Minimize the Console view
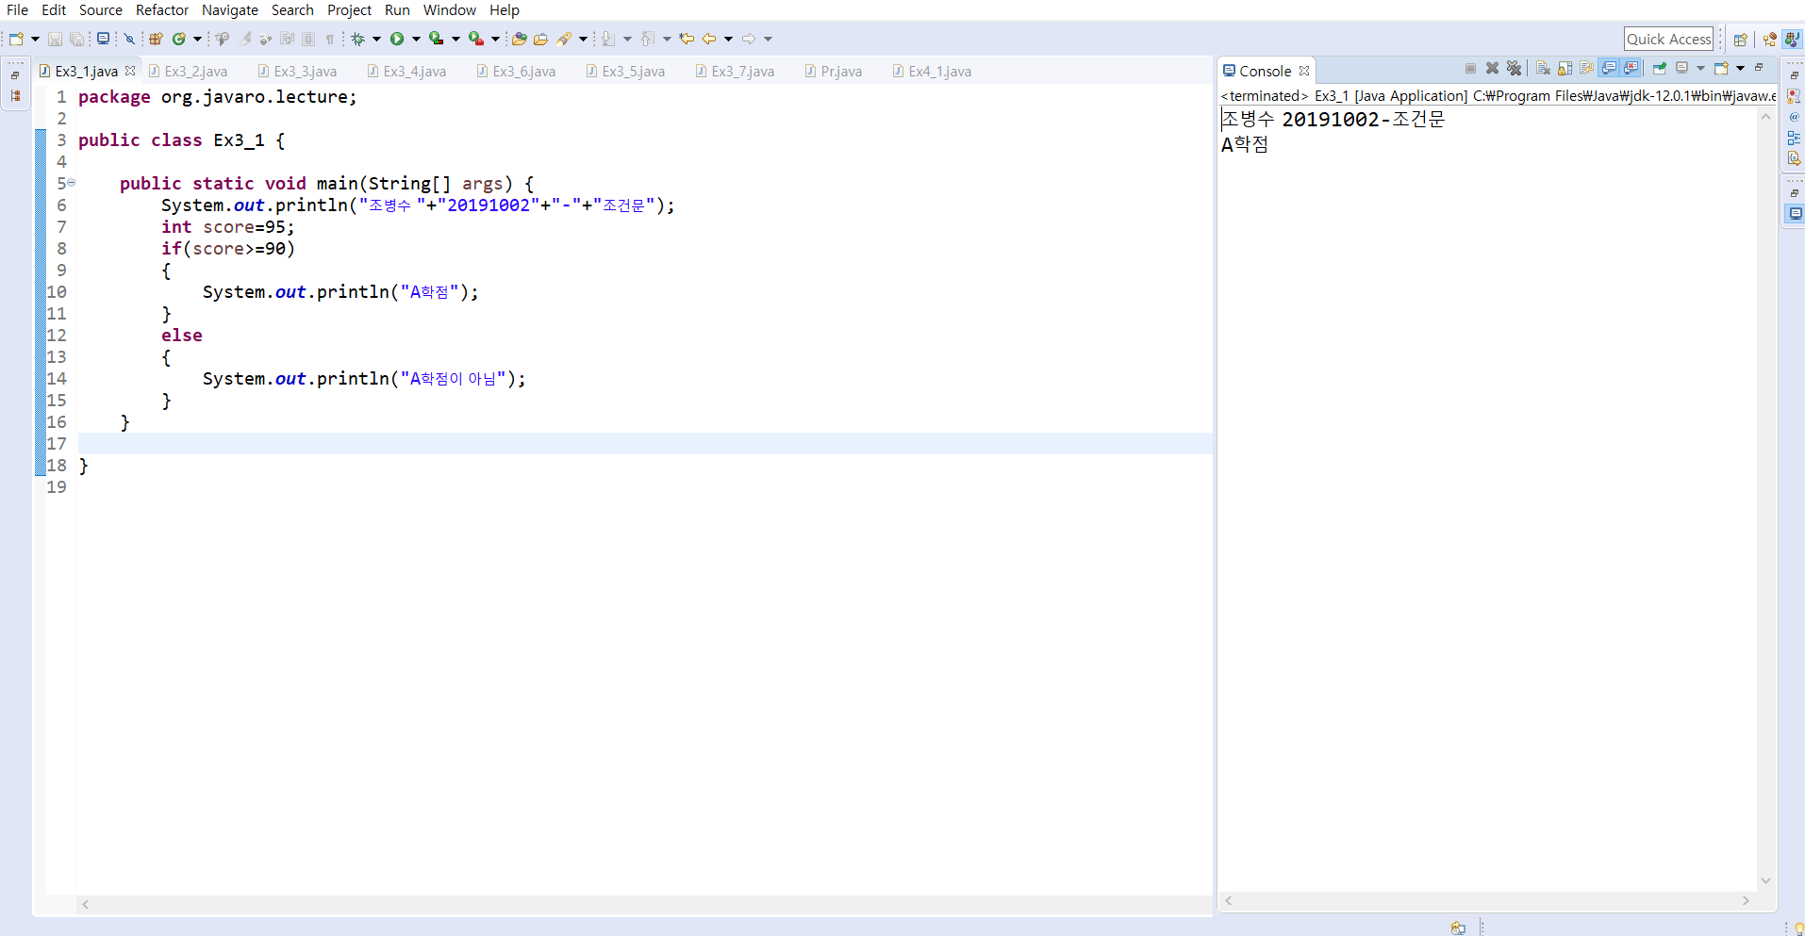Viewport: 1805px width, 936px height. [x=1759, y=68]
